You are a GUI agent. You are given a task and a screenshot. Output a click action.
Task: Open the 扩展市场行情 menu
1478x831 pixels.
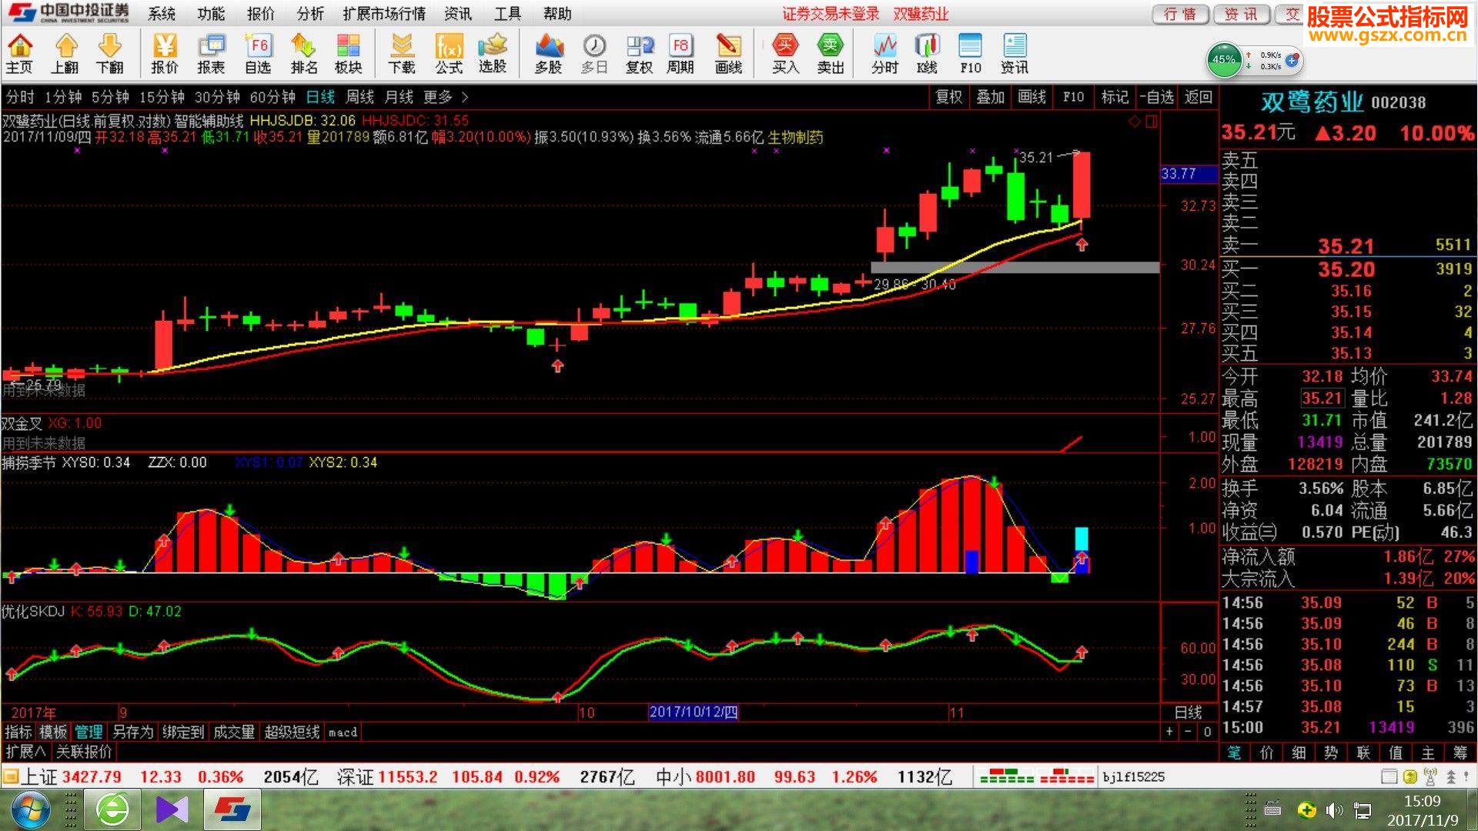pyautogui.click(x=384, y=14)
